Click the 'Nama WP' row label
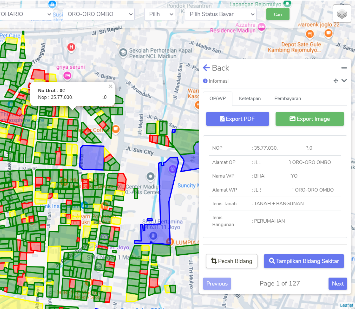The image size is (355, 310). coord(223,176)
